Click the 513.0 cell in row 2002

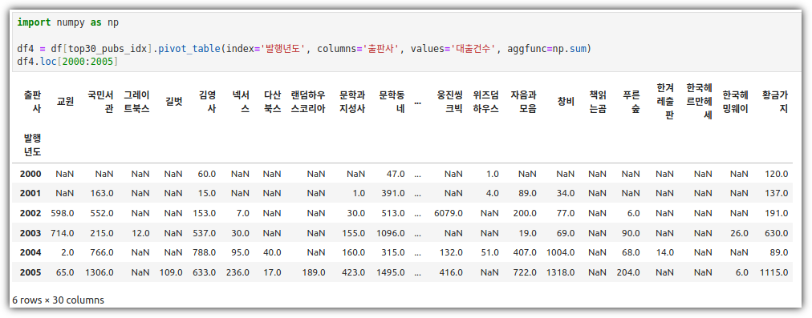(x=394, y=212)
